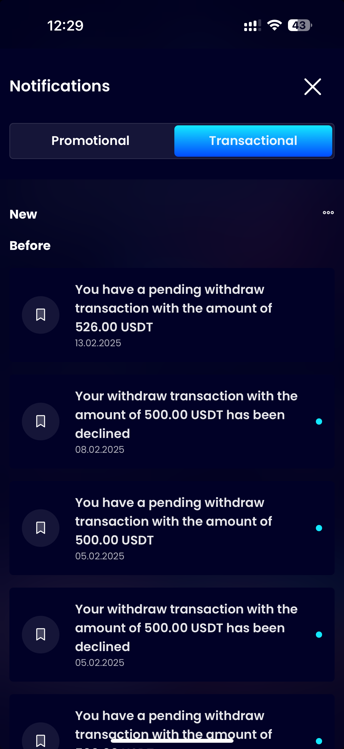Screen dimensions: 344x749
Task: Switch to the Promotional tab
Action: (x=90, y=141)
